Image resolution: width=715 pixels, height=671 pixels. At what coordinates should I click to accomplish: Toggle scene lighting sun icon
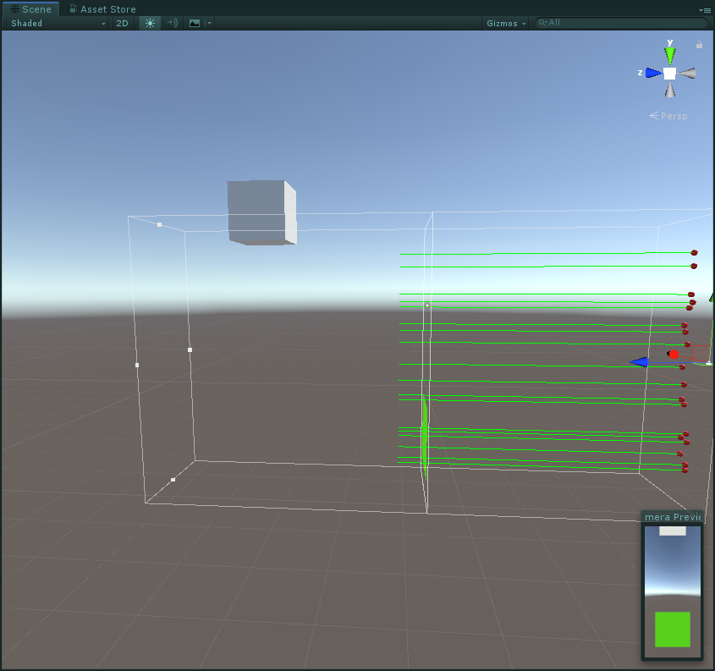pyautogui.click(x=150, y=23)
